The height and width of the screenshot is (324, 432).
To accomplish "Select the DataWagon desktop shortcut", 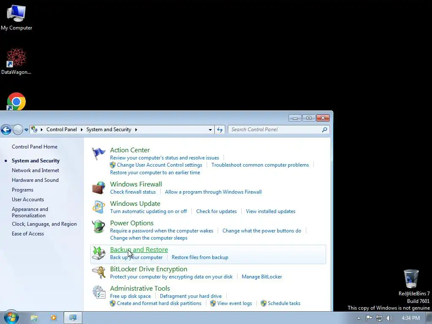I will click(x=16, y=61).
